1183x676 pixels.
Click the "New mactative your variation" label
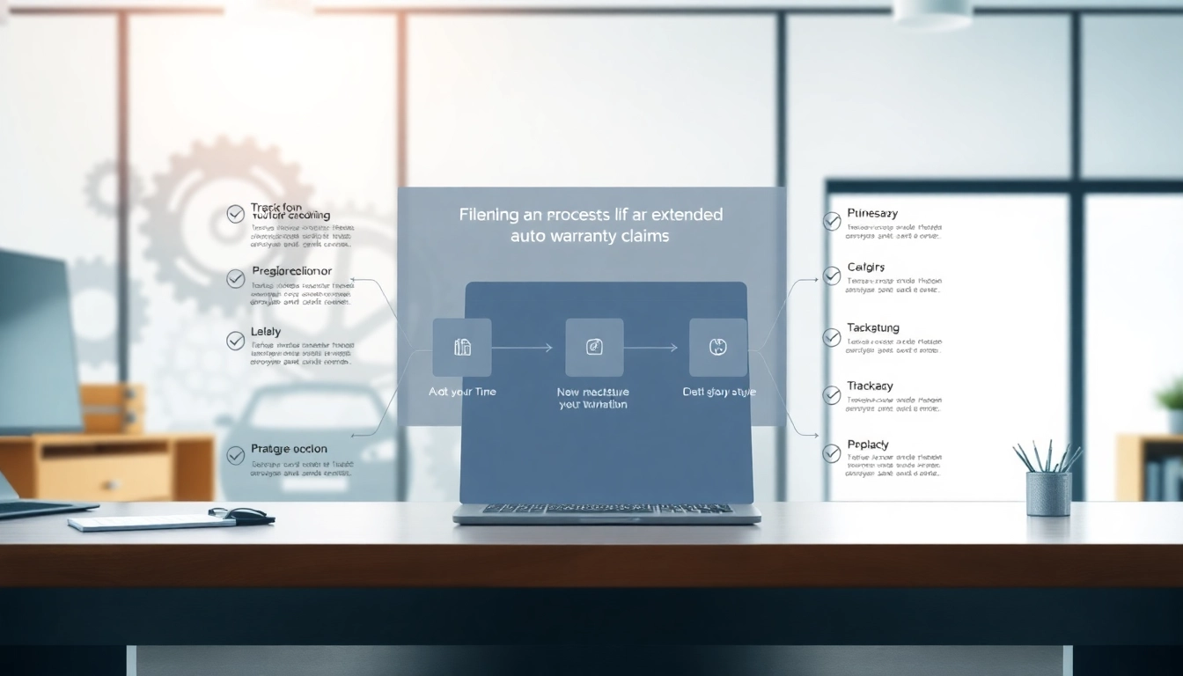click(x=593, y=398)
